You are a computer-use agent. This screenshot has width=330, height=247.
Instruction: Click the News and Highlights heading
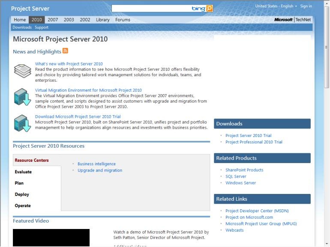(x=37, y=52)
